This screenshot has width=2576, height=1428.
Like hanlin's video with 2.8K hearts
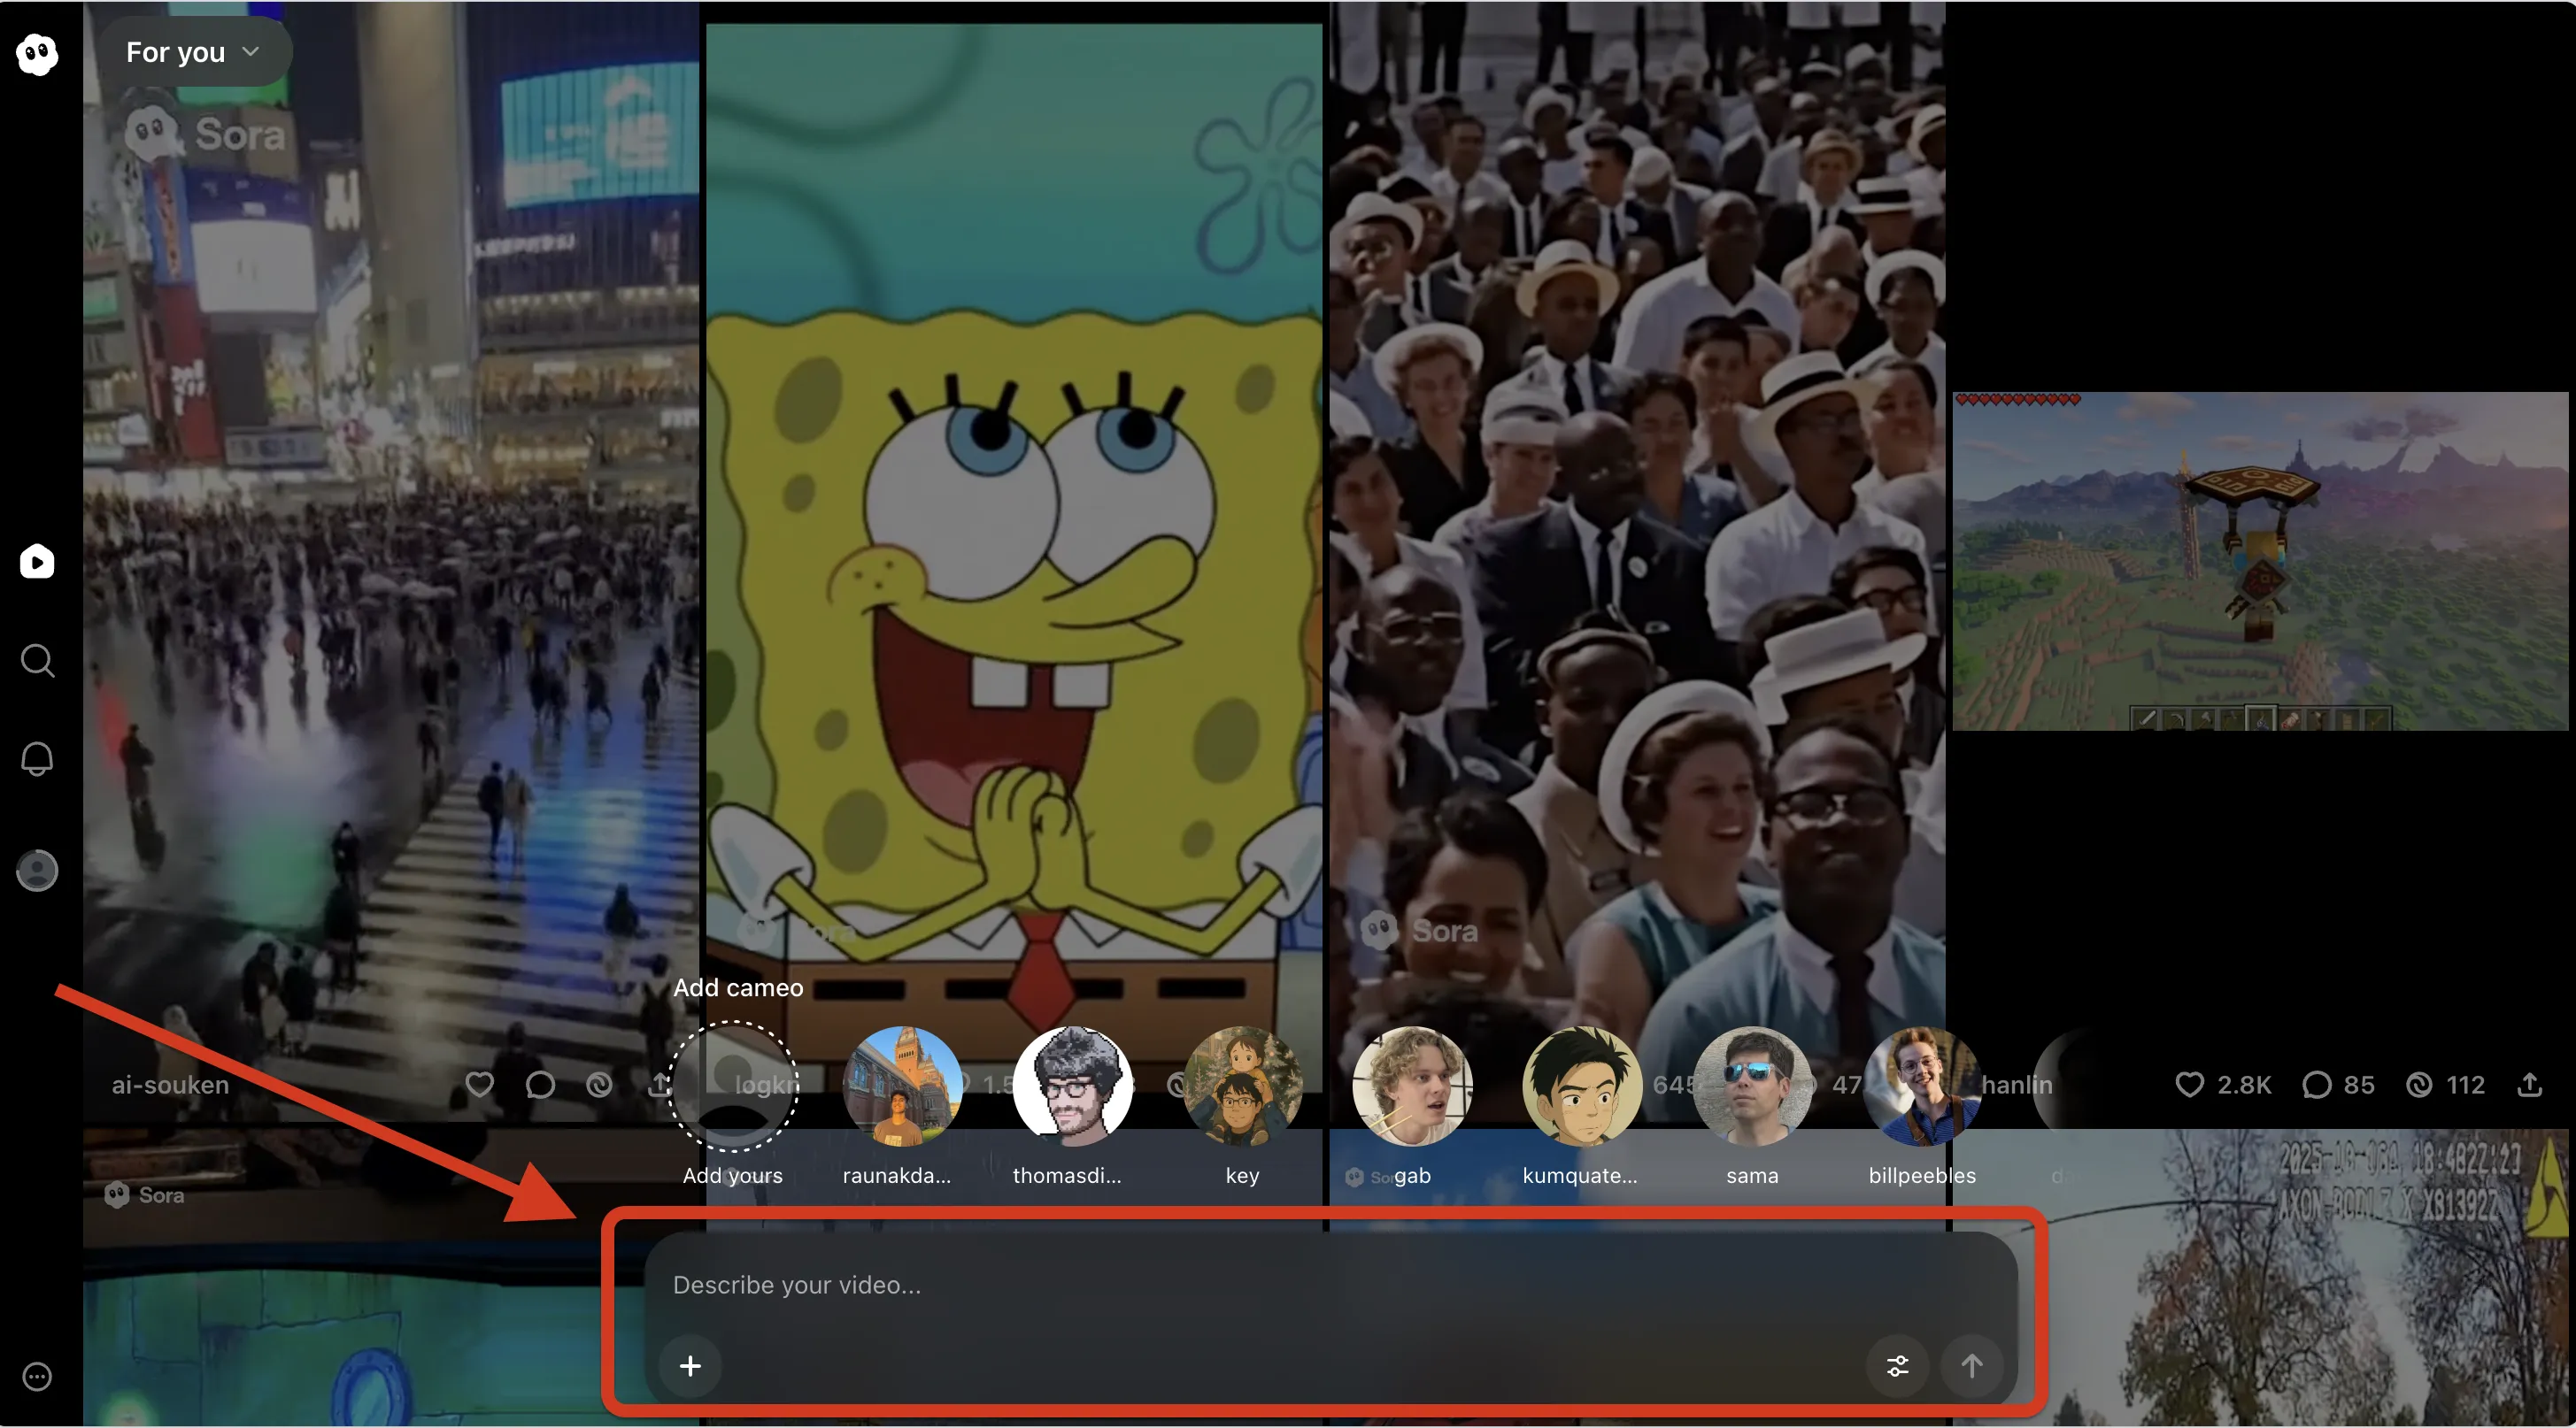coord(2189,1084)
